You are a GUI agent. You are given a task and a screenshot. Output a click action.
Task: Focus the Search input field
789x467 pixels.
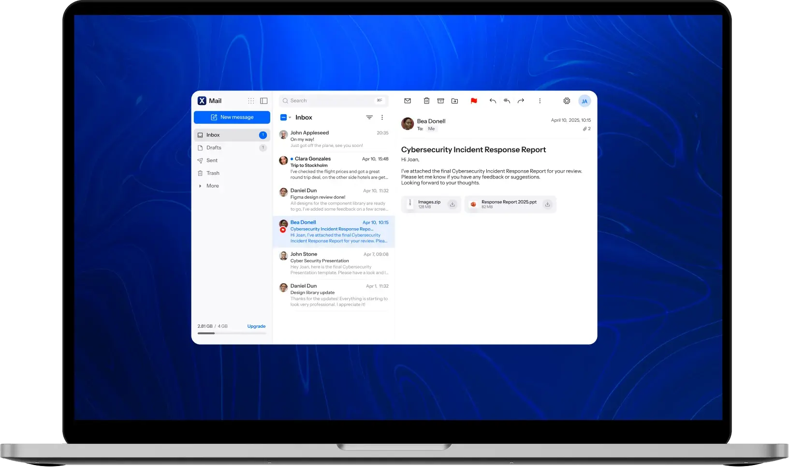pos(334,101)
